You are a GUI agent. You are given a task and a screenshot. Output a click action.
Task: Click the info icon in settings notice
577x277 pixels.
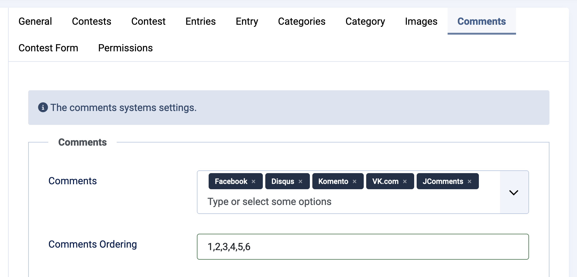coord(43,107)
